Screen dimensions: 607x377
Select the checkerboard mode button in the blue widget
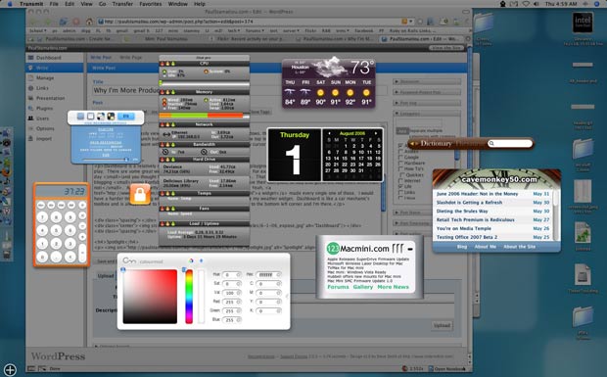click(111, 117)
